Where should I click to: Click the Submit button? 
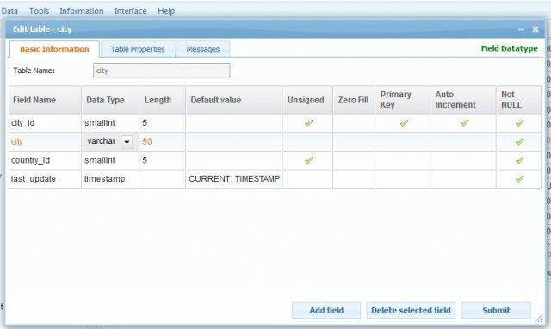coord(496,310)
